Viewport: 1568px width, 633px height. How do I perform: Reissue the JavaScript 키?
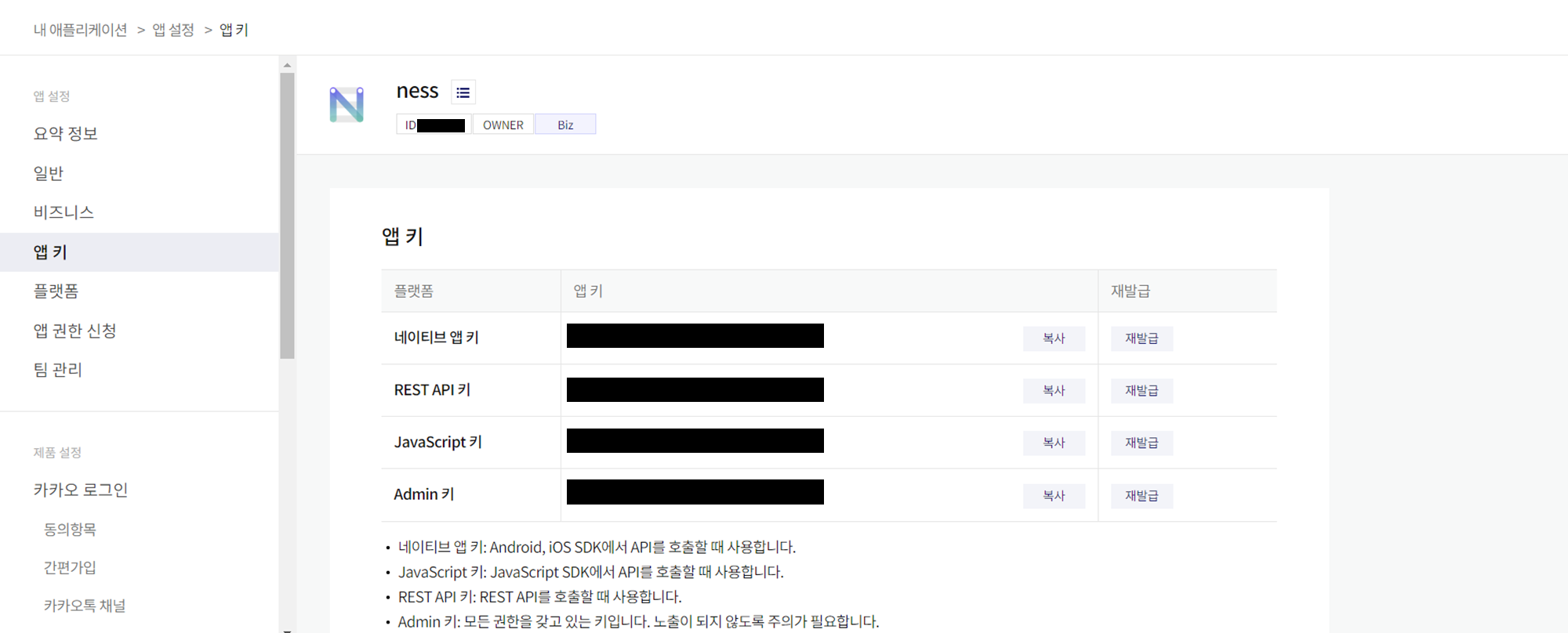[1142, 443]
